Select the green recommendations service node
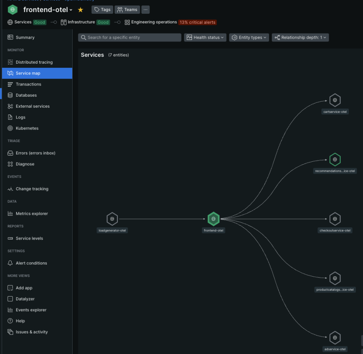 pyautogui.click(x=335, y=160)
